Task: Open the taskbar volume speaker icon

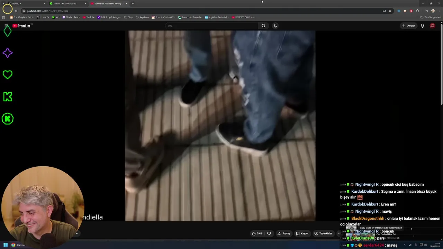Action: (425, 245)
